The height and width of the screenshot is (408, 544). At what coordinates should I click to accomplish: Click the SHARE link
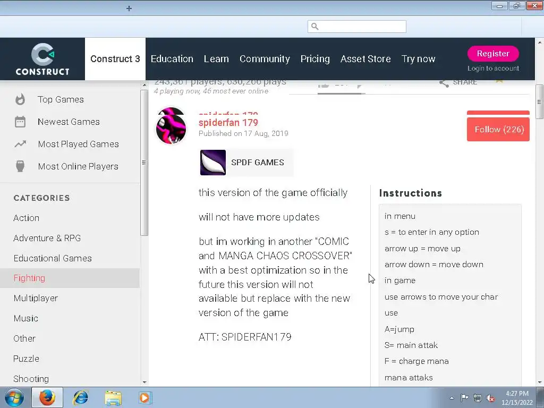465,82
